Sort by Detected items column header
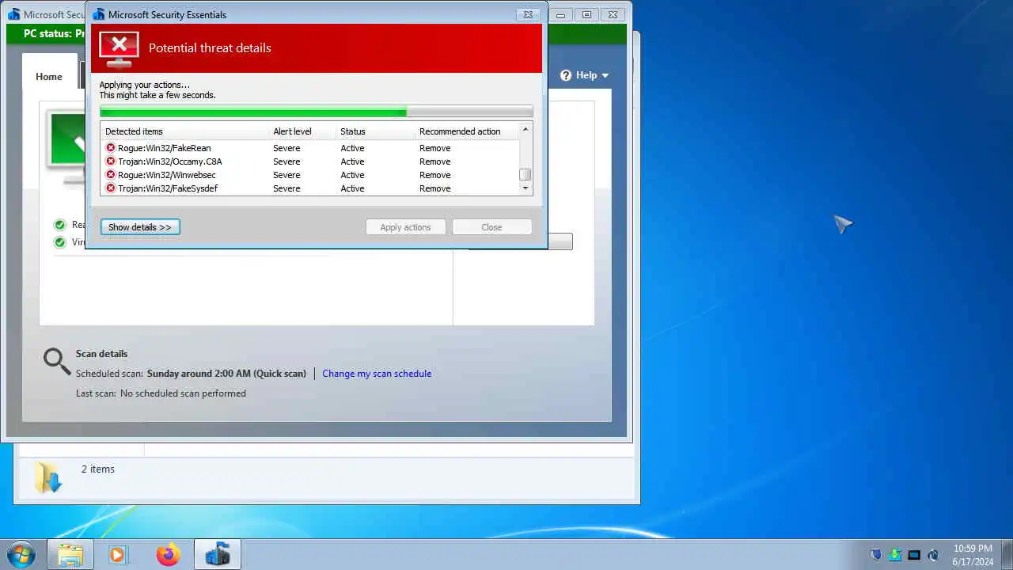Screen dimensions: 1013x570 [184, 131]
